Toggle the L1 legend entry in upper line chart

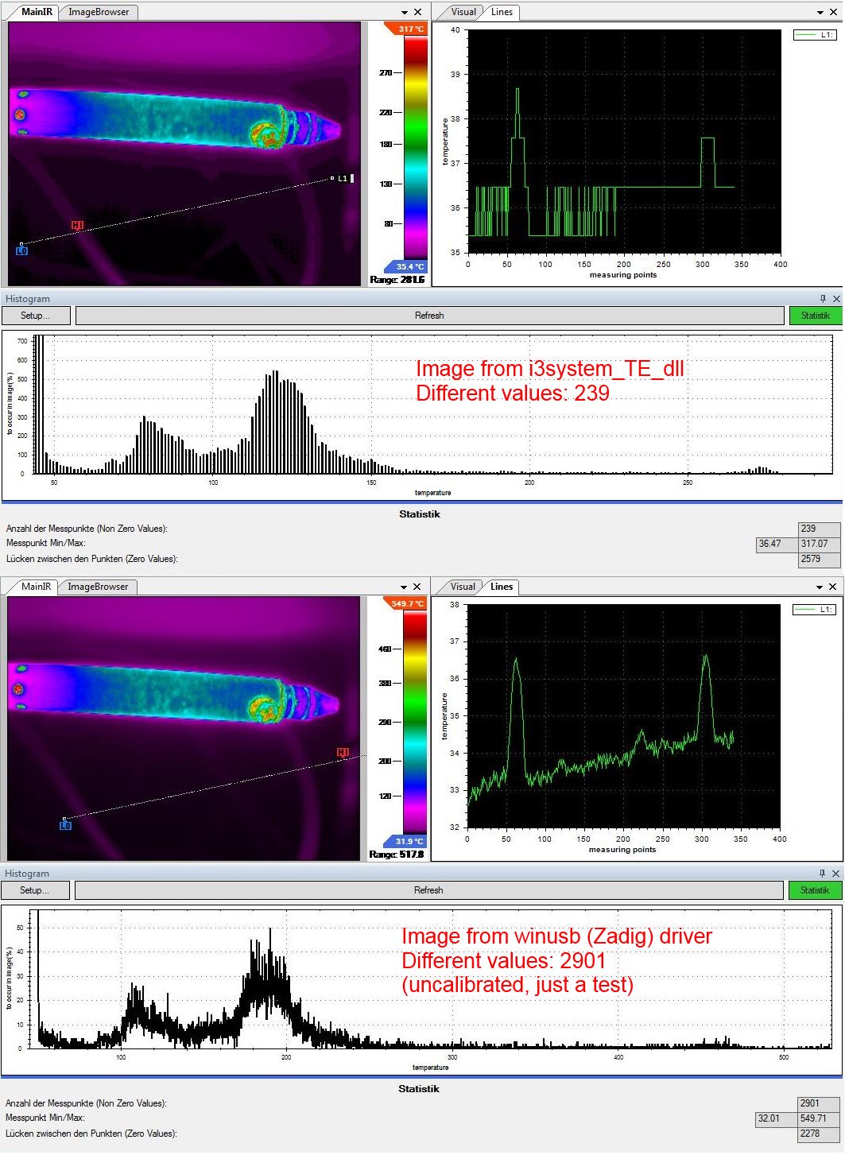point(815,35)
